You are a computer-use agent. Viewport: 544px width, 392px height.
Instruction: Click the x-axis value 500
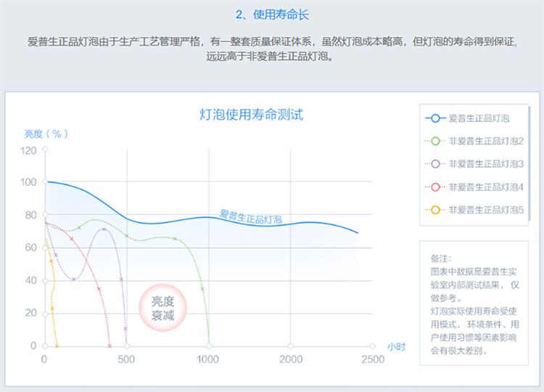(126, 359)
